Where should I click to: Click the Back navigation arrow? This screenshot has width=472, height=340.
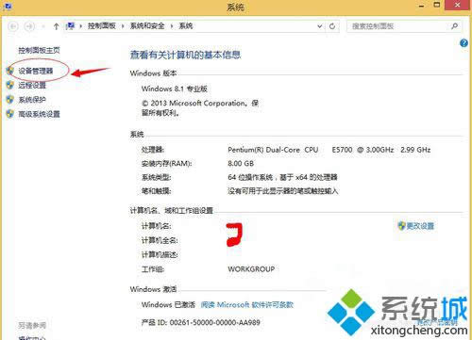[13, 26]
